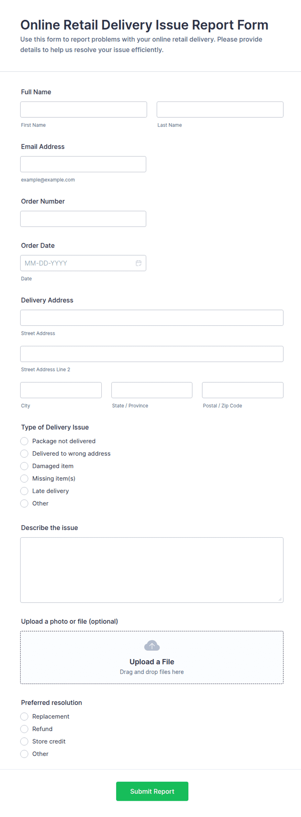Image resolution: width=301 pixels, height=817 pixels.
Task: Focus the Street Address Line 2 field
Action: tap(152, 354)
